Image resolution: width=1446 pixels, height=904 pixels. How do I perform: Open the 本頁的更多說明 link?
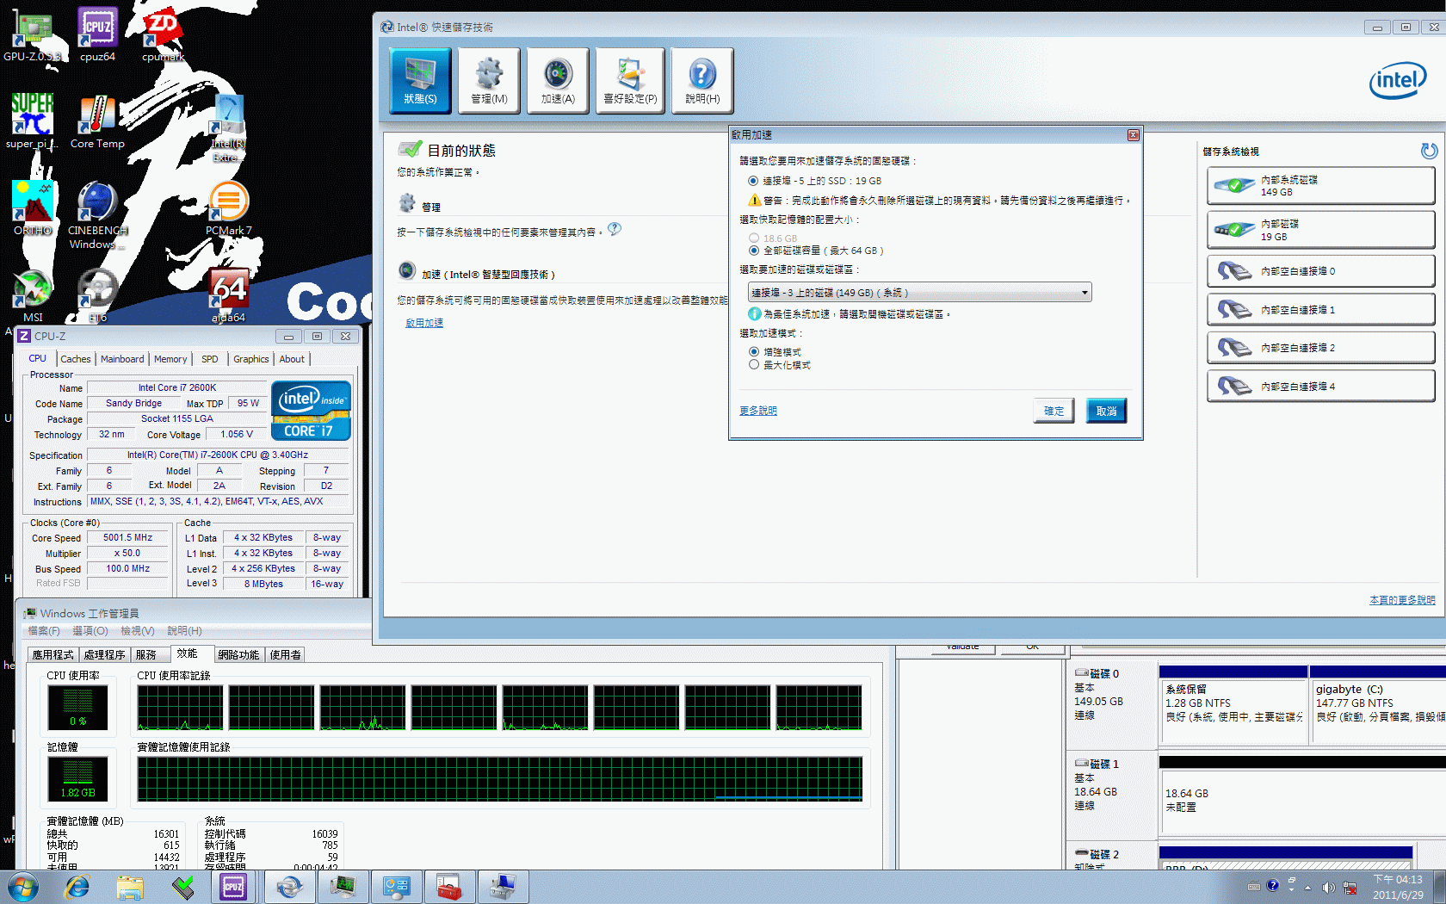[1402, 600]
